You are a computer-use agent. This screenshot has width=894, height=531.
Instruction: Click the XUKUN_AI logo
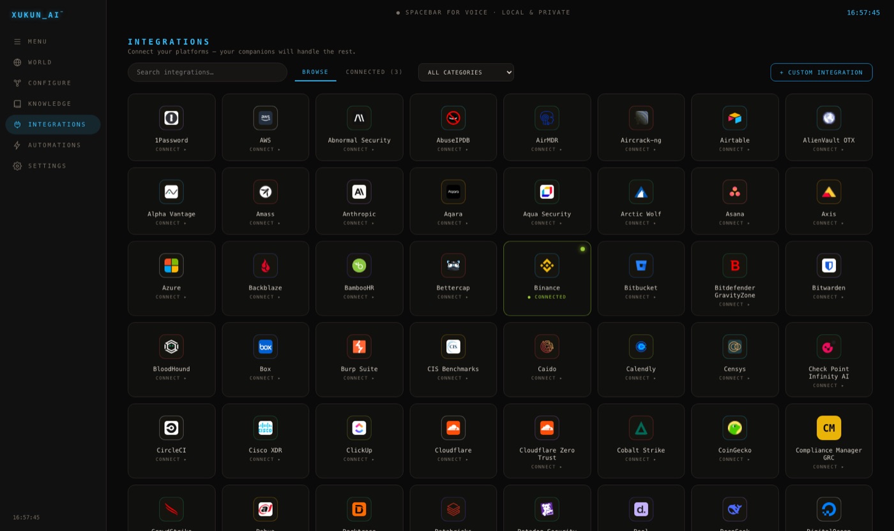coord(37,15)
